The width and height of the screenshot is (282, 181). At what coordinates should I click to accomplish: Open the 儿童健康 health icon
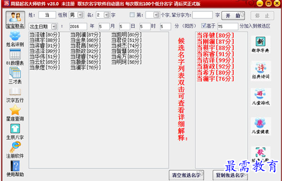pyautogui.click(x=260, y=126)
